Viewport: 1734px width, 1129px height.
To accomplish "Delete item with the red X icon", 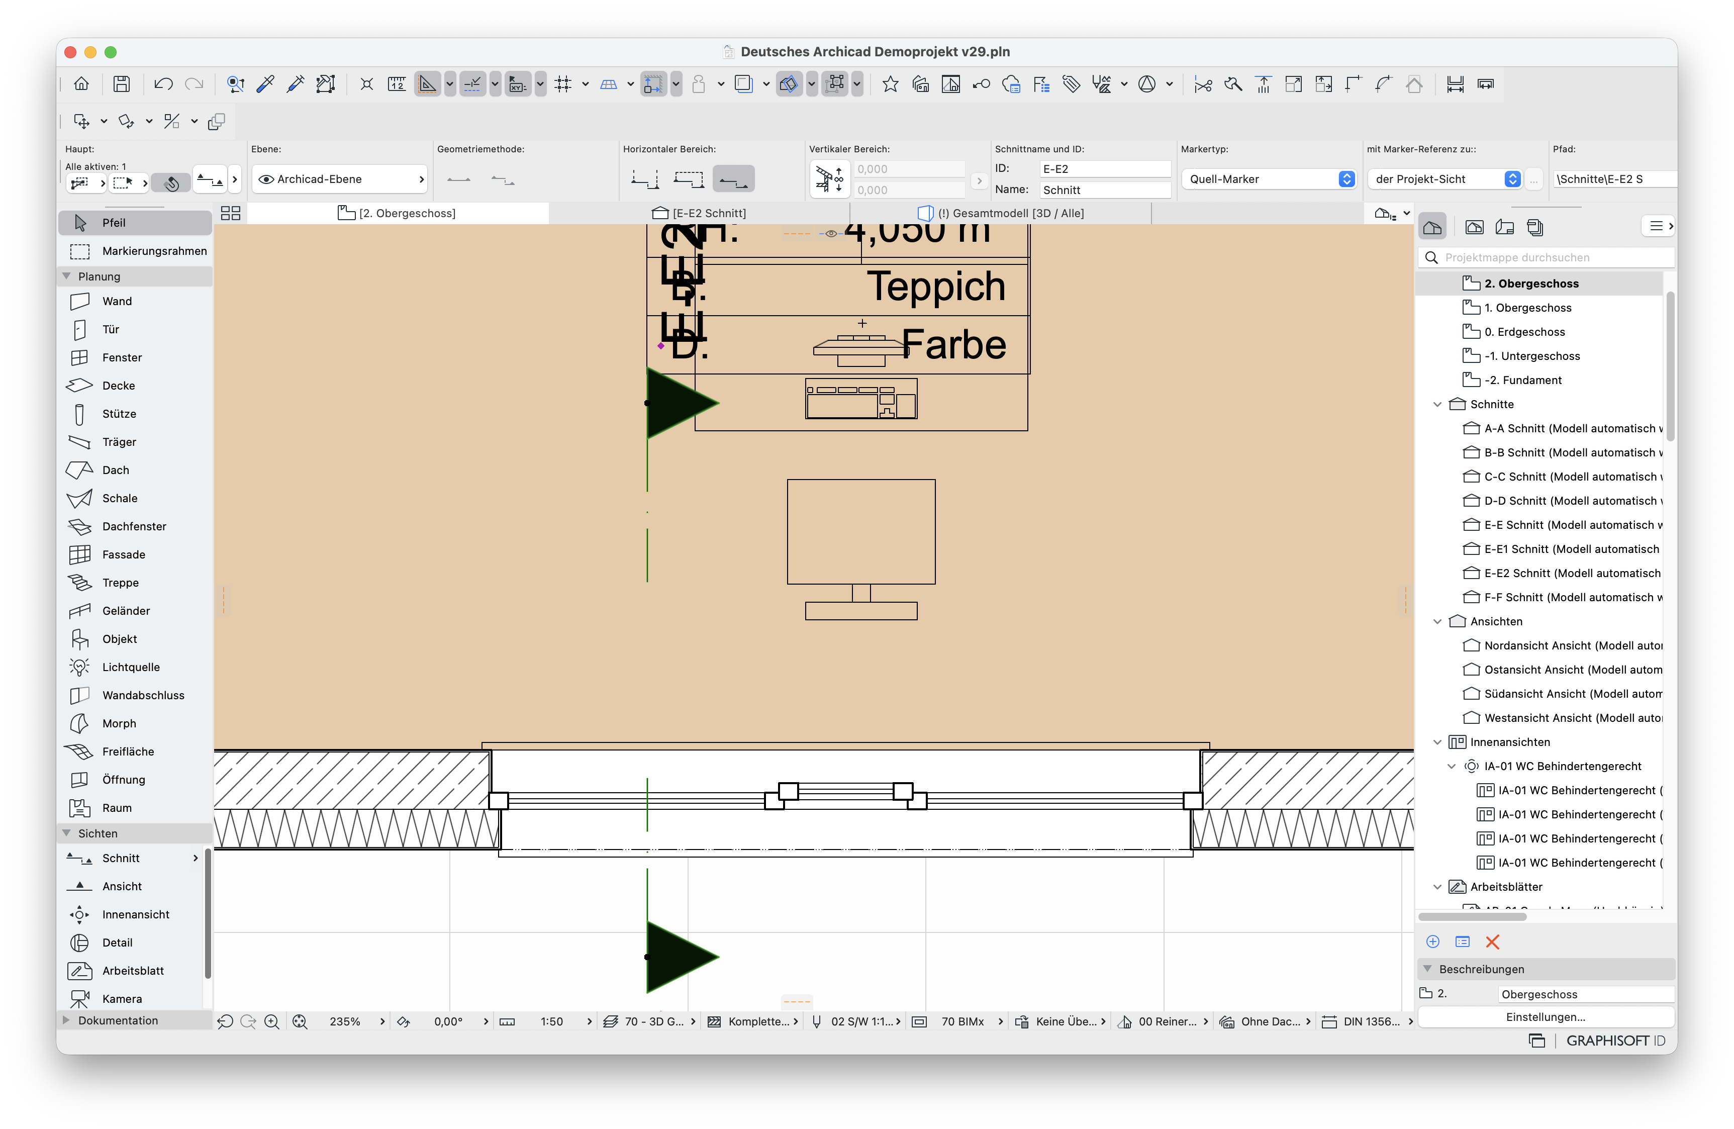I will [x=1492, y=942].
